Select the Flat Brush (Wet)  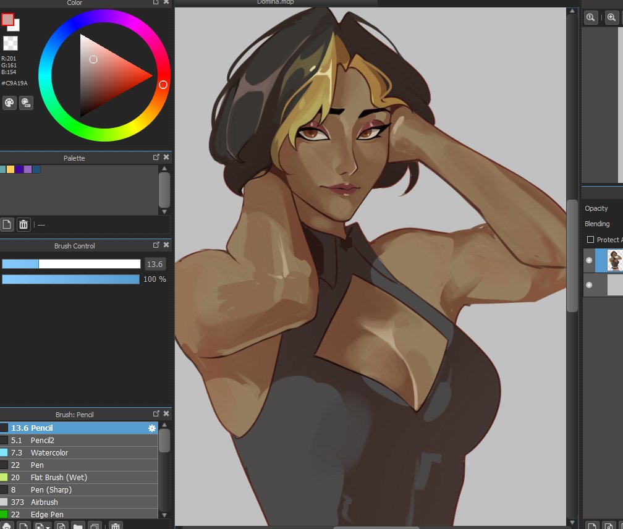point(78,477)
